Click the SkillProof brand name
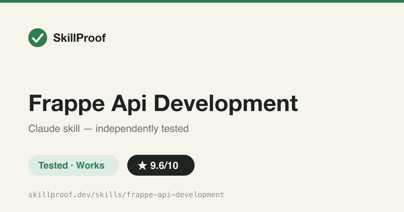 pyautogui.click(x=79, y=38)
